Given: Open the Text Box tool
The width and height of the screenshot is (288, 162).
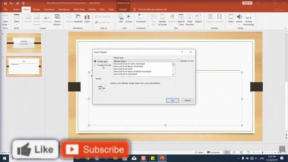Looking at the screenshot, I should pos(153,20).
